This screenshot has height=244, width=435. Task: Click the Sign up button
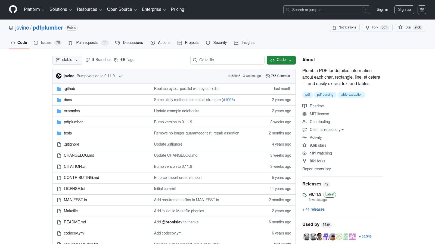(404, 10)
